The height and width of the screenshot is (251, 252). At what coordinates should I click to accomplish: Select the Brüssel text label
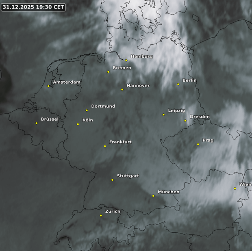point(50,119)
